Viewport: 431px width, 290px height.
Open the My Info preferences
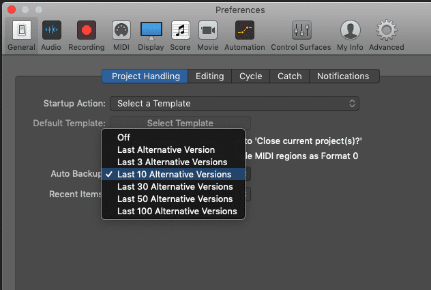[351, 35]
